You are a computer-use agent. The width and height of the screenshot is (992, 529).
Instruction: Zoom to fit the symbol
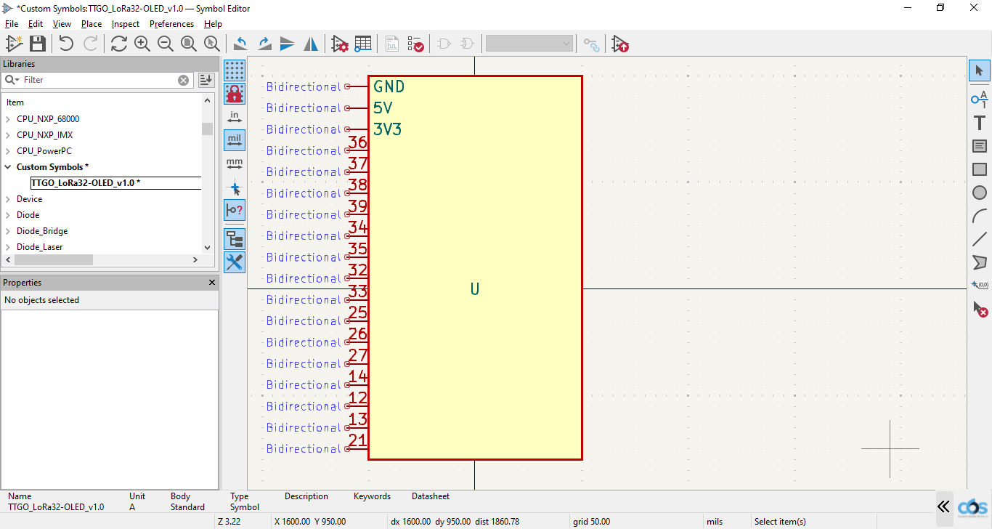tap(188, 44)
